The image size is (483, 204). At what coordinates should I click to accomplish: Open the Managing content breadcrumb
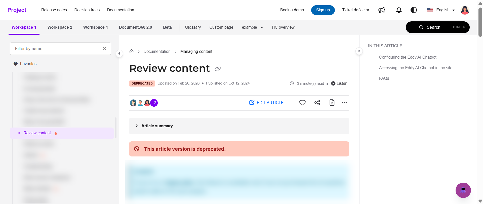pos(196,51)
